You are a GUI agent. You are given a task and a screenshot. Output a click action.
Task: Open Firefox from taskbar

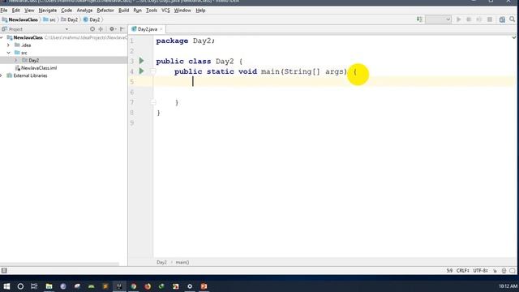pyautogui.click(x=148, y=286)
